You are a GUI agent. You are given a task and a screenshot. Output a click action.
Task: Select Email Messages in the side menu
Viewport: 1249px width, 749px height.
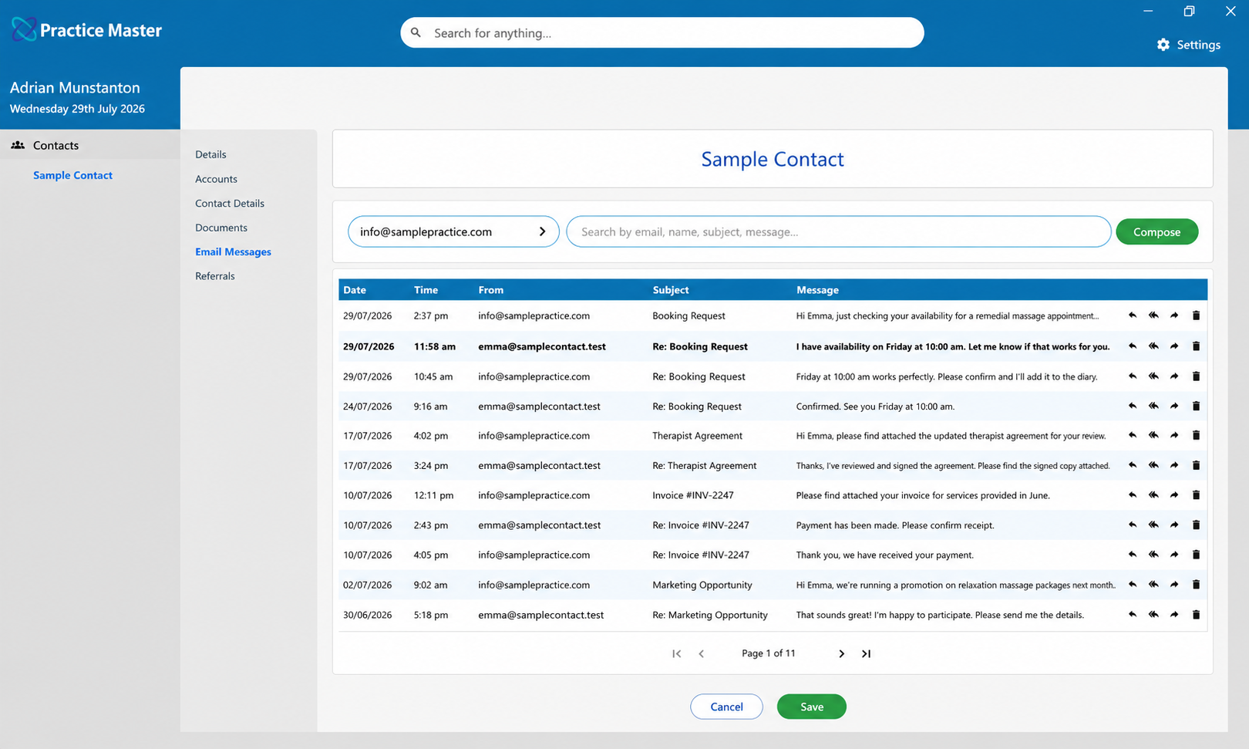(x=233, y=251)
